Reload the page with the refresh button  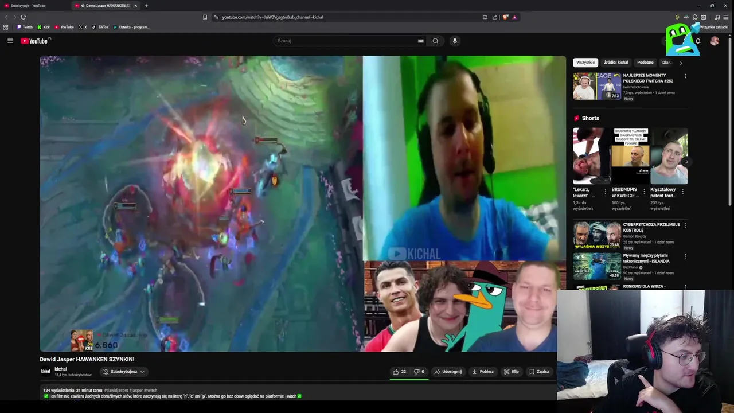23,17
